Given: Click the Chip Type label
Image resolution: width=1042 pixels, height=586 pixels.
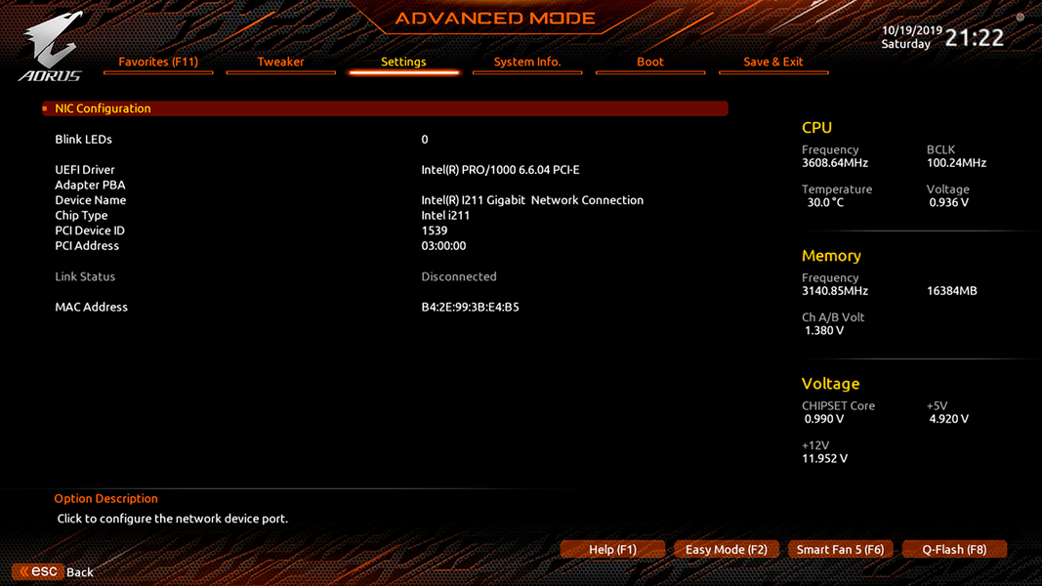Looking at the screenshot, I should coord(81,215).
